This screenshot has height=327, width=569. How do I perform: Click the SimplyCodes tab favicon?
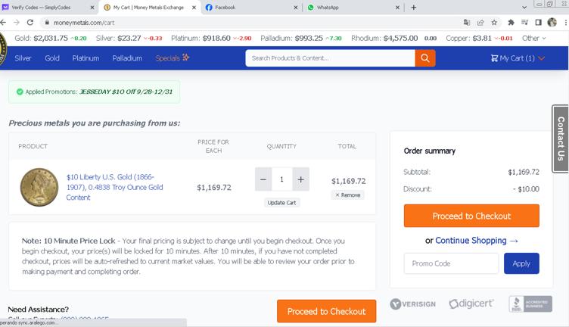pos(5,8)
